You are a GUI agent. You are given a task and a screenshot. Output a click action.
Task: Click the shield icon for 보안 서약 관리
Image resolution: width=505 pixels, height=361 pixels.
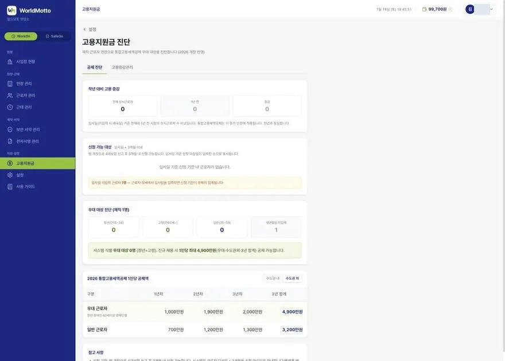click(x=10, y=130)
